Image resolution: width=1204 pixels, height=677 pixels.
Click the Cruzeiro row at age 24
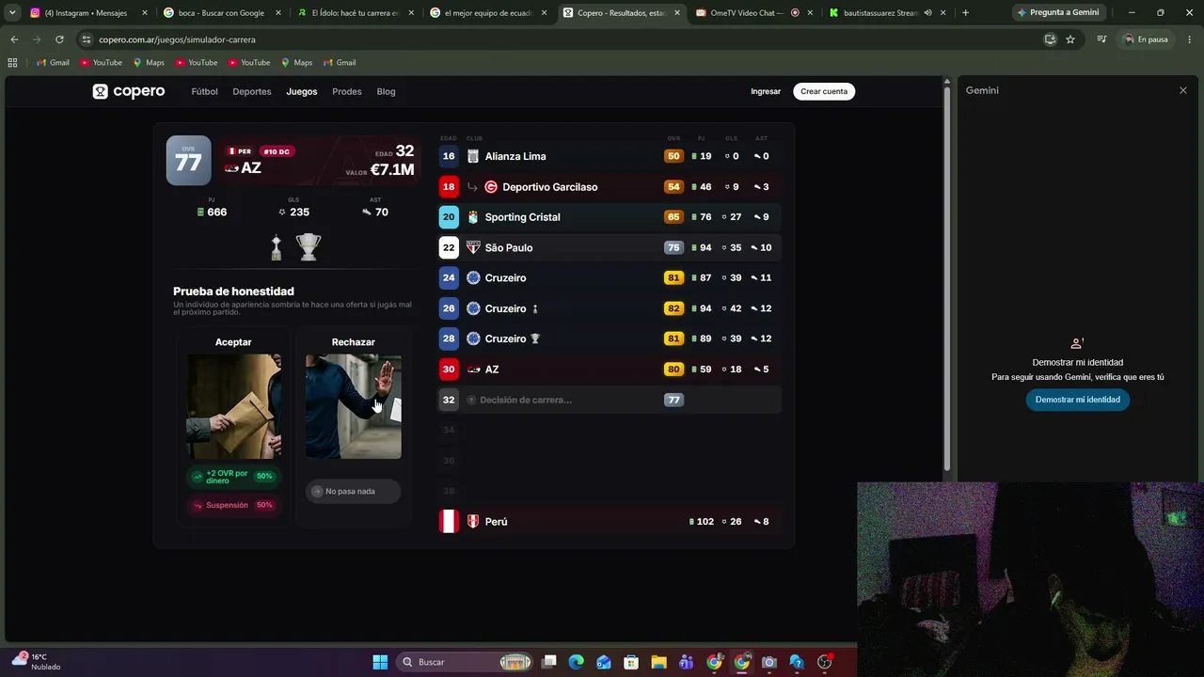(610, 278)
